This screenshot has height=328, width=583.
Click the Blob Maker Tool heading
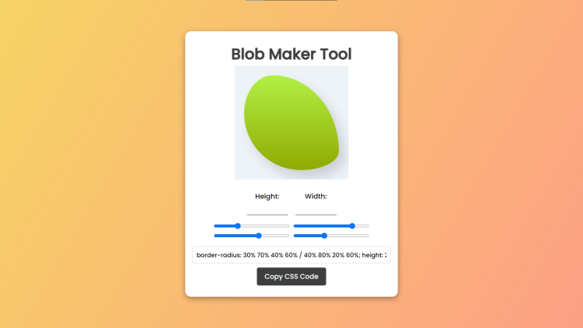tap(291, 54)
